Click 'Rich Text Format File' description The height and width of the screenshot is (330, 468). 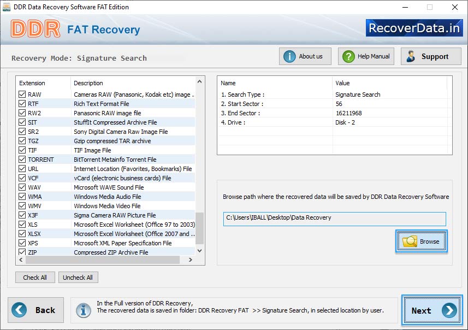tap(102, 104)
